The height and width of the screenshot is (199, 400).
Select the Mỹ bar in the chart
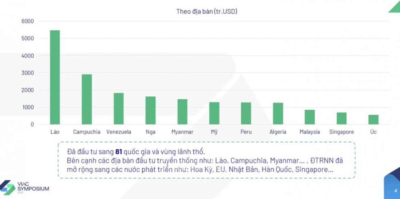click(x=214, y=113)
